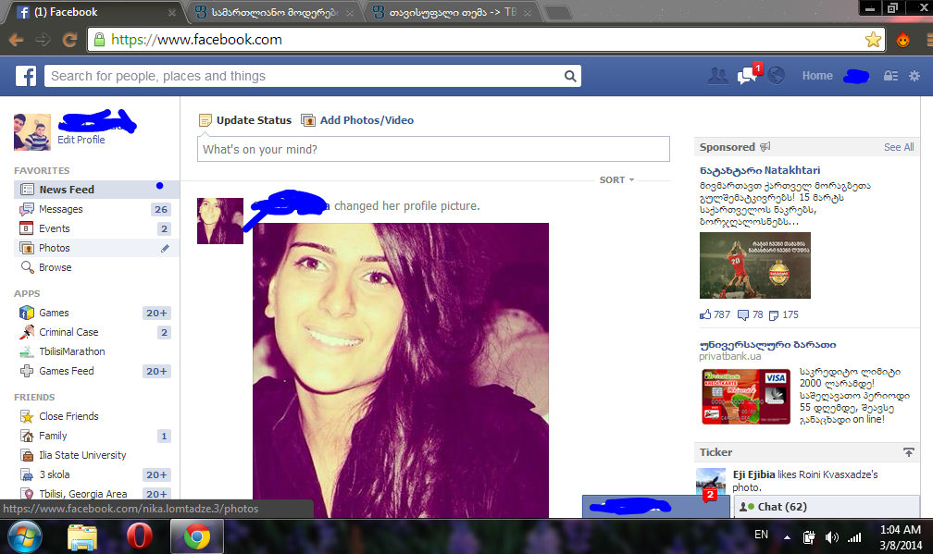Switch to the (1) Facebook tab
The width and height of the screenshot is (933, 554).
point(94,12)
